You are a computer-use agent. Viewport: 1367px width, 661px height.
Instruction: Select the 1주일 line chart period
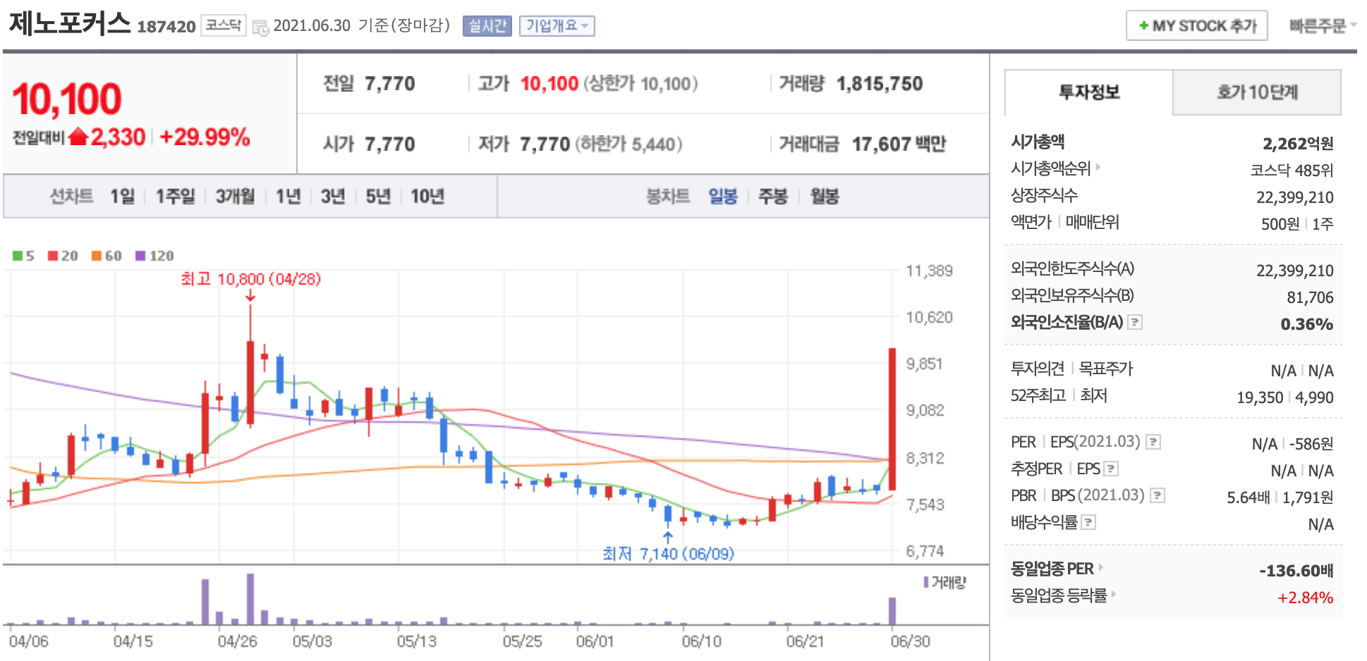coord(175,196)
